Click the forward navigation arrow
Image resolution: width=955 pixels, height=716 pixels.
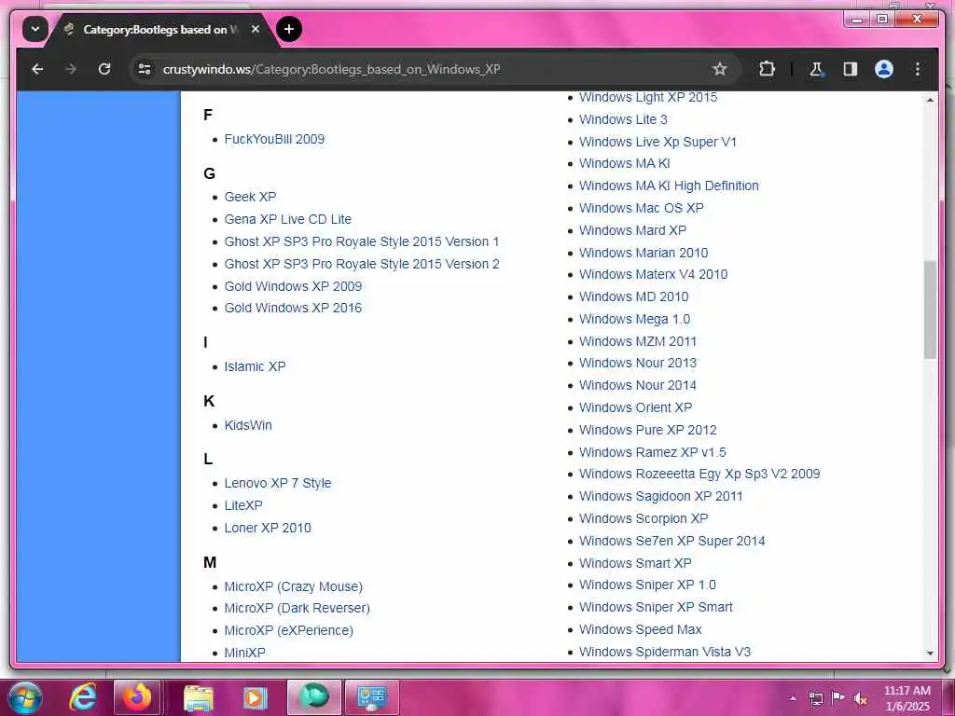tap(71, 69)
